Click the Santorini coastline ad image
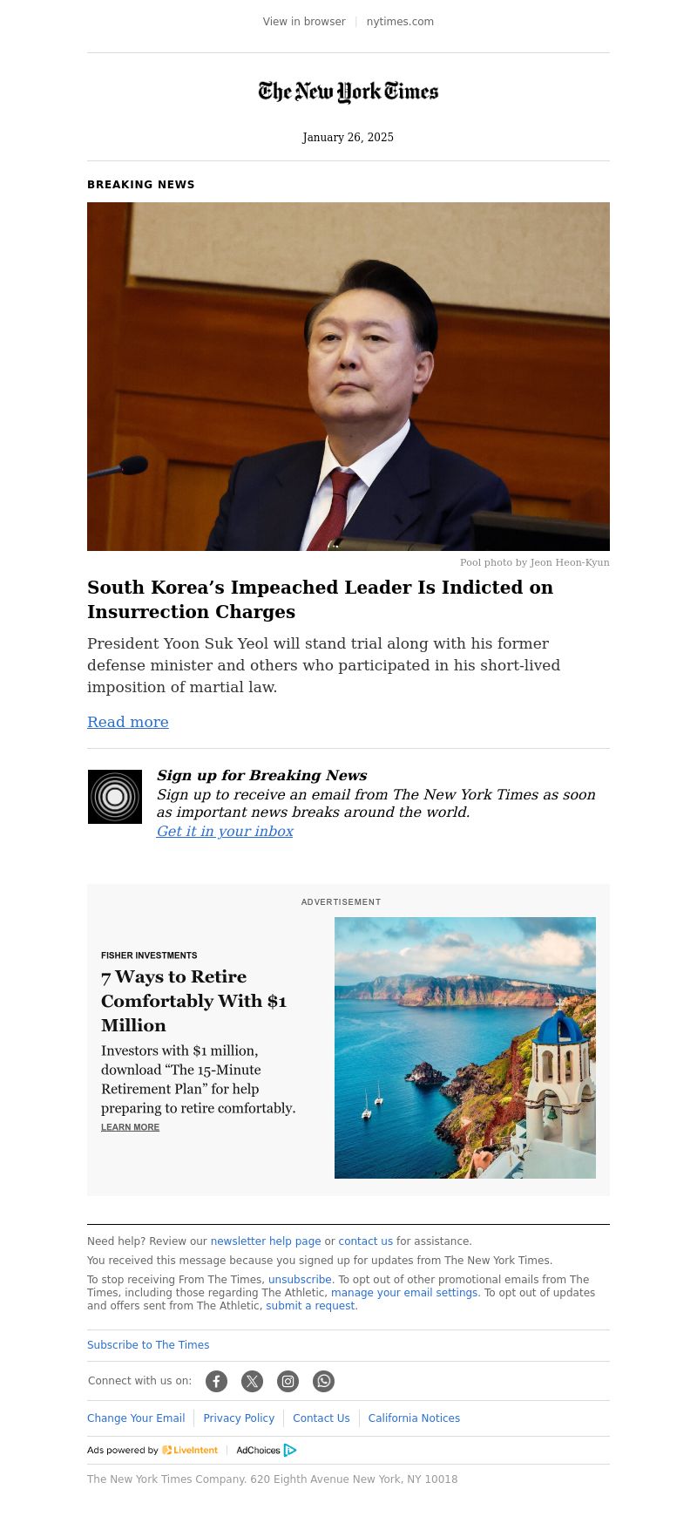Viewport: 697px width, 1530px height. (x=465, y=1048)
